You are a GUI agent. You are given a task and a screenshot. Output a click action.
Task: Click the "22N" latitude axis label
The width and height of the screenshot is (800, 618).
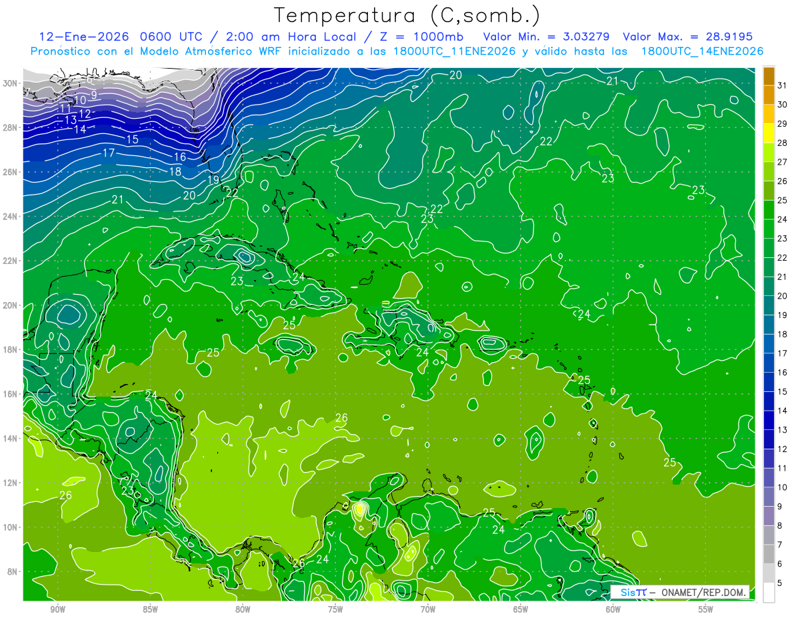click(x=11, y=261)
